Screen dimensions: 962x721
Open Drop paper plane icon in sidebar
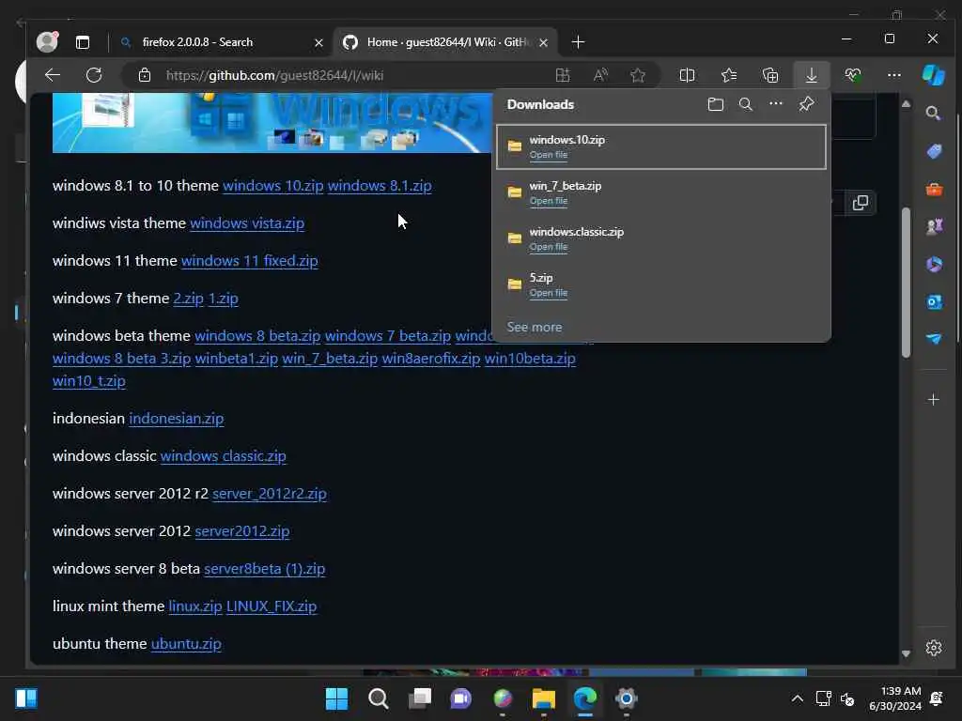pos(934,339)
